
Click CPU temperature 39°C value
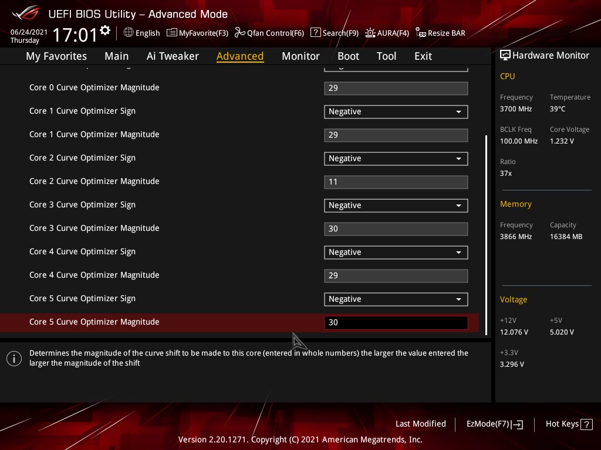[558, 109]
